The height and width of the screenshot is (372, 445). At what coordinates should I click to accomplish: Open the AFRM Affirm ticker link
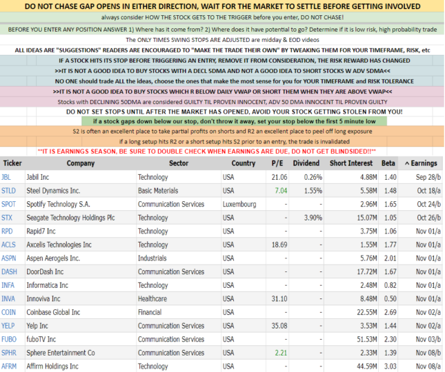[x=10, y=366]
